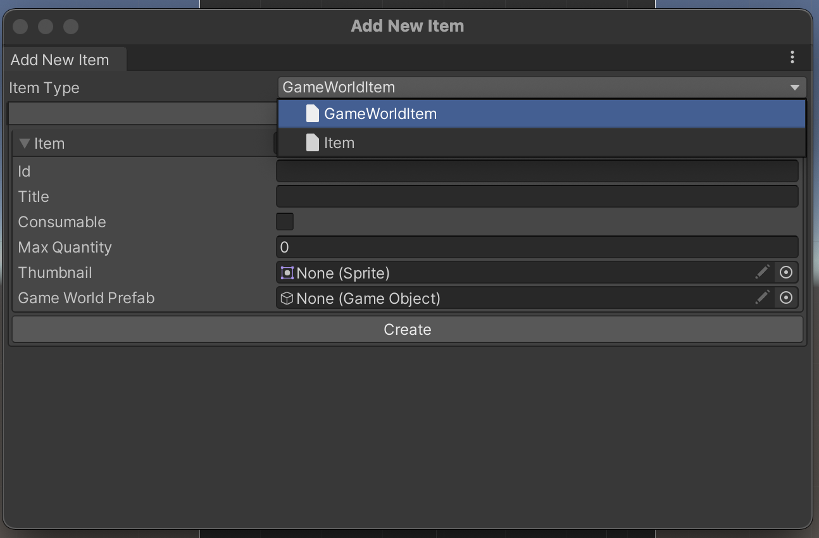Viewport: 819px width, 538px height.
Task: Click the pencil edit icon for Game World Prefab
Action: pos(763,297)
